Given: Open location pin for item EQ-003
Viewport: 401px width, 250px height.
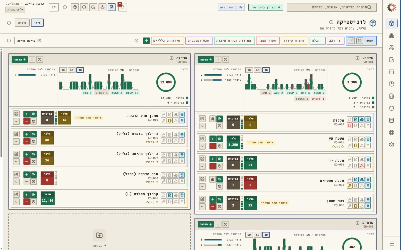Looking at the screenshot, I should pos(368,119).
